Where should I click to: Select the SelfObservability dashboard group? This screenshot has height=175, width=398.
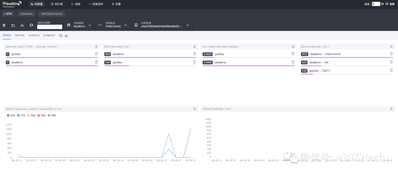52,14
